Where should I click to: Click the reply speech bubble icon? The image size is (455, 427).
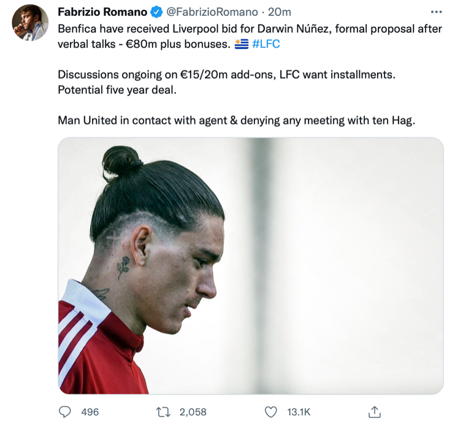[x=65, y=412]
